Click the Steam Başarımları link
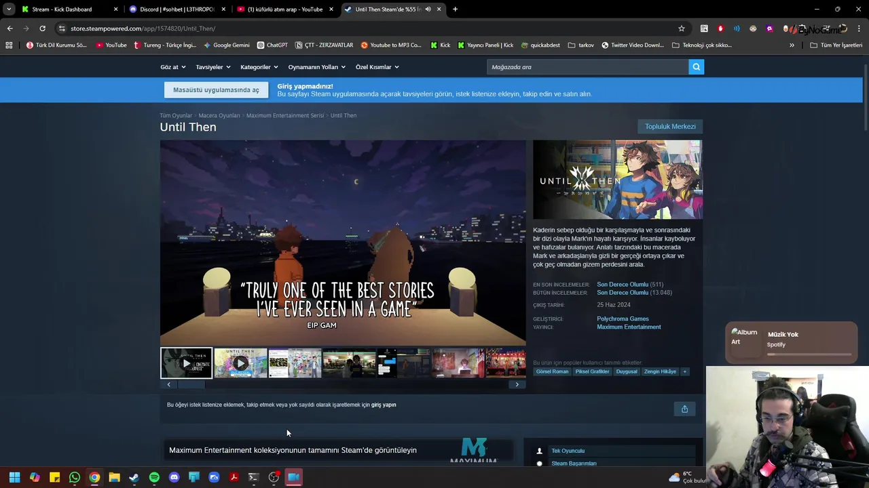This screenshot has width=869, height=488. [574, 464]
